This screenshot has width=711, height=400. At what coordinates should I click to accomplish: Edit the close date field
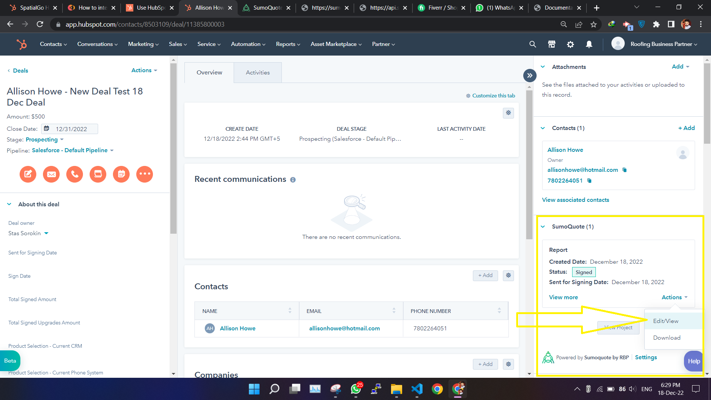click(70, 129)
